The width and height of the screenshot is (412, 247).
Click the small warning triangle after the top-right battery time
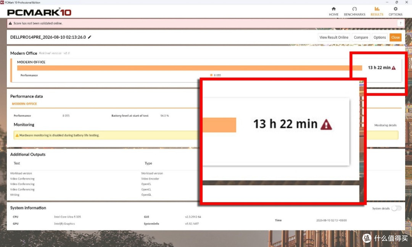pos(394,68)
